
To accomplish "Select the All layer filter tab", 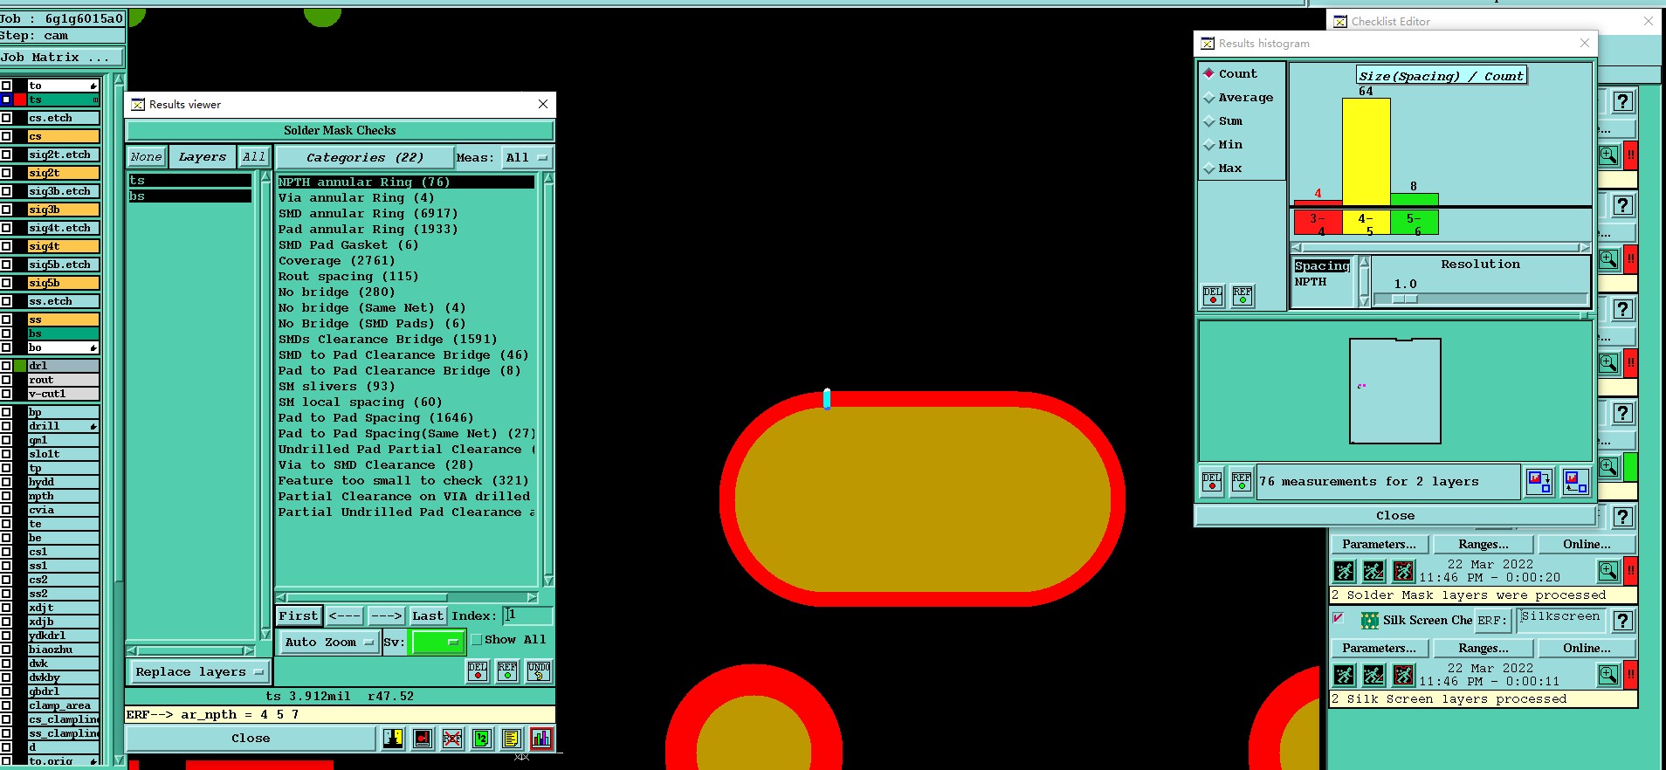I will pos(254,157).
